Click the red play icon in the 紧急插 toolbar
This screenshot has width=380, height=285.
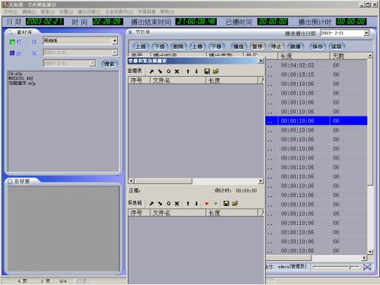(x=207, y=204)
